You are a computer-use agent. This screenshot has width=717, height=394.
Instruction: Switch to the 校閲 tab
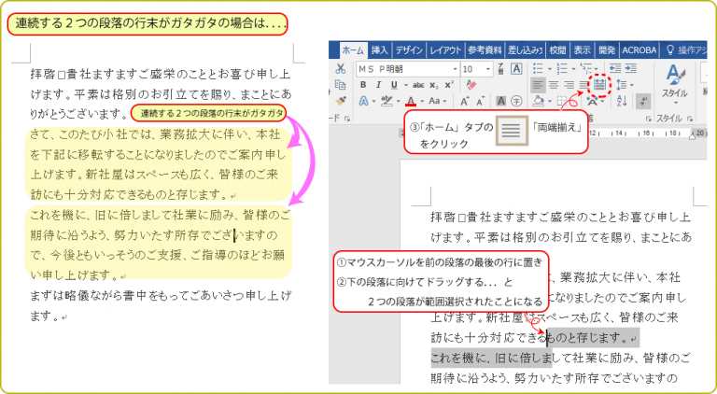point(558,49)
